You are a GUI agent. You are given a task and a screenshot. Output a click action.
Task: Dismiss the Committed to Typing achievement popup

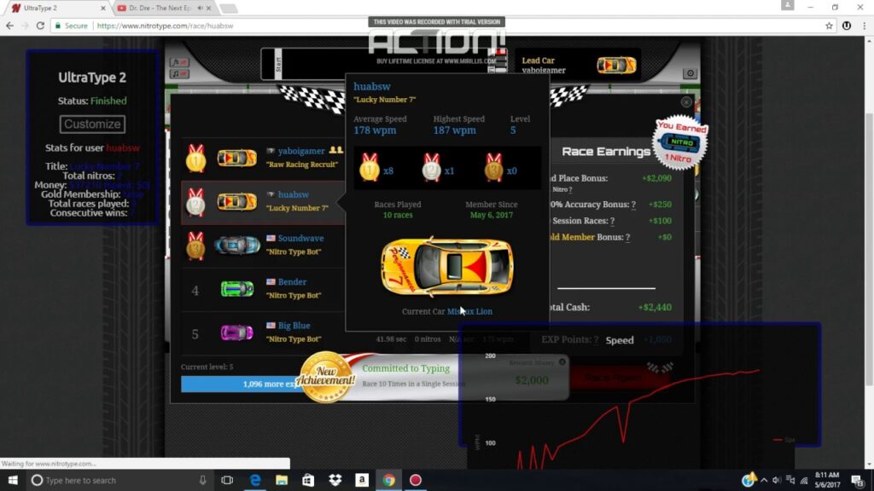[x=562, y=361]
